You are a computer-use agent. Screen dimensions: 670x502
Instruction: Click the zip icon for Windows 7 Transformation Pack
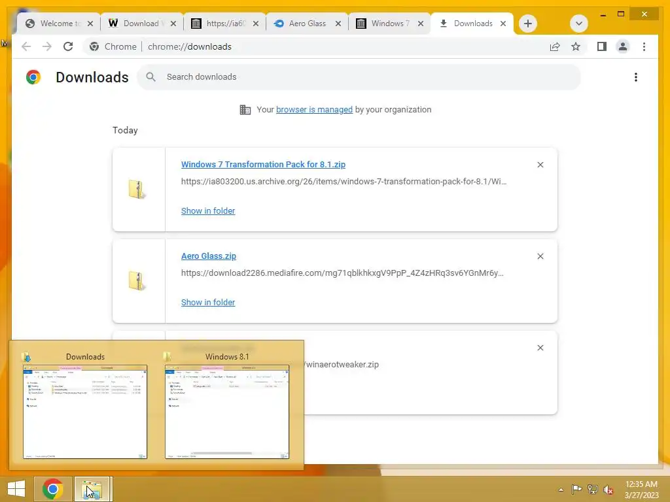[x=137, y=190]
